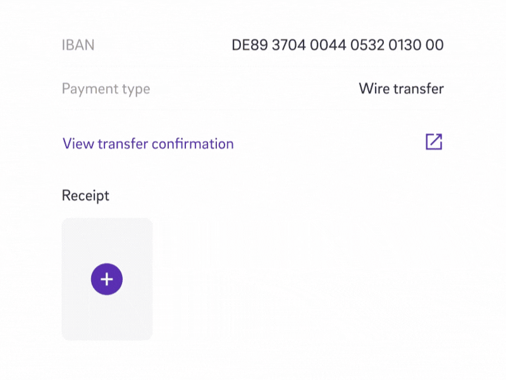This screenshot has width=506, height=380.
Task: Open the external link icon
Action: (434, 142)
